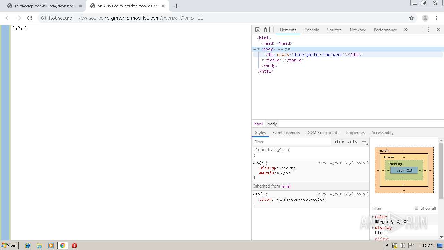
Task: Click the element.style rule block
Action: 310,152
